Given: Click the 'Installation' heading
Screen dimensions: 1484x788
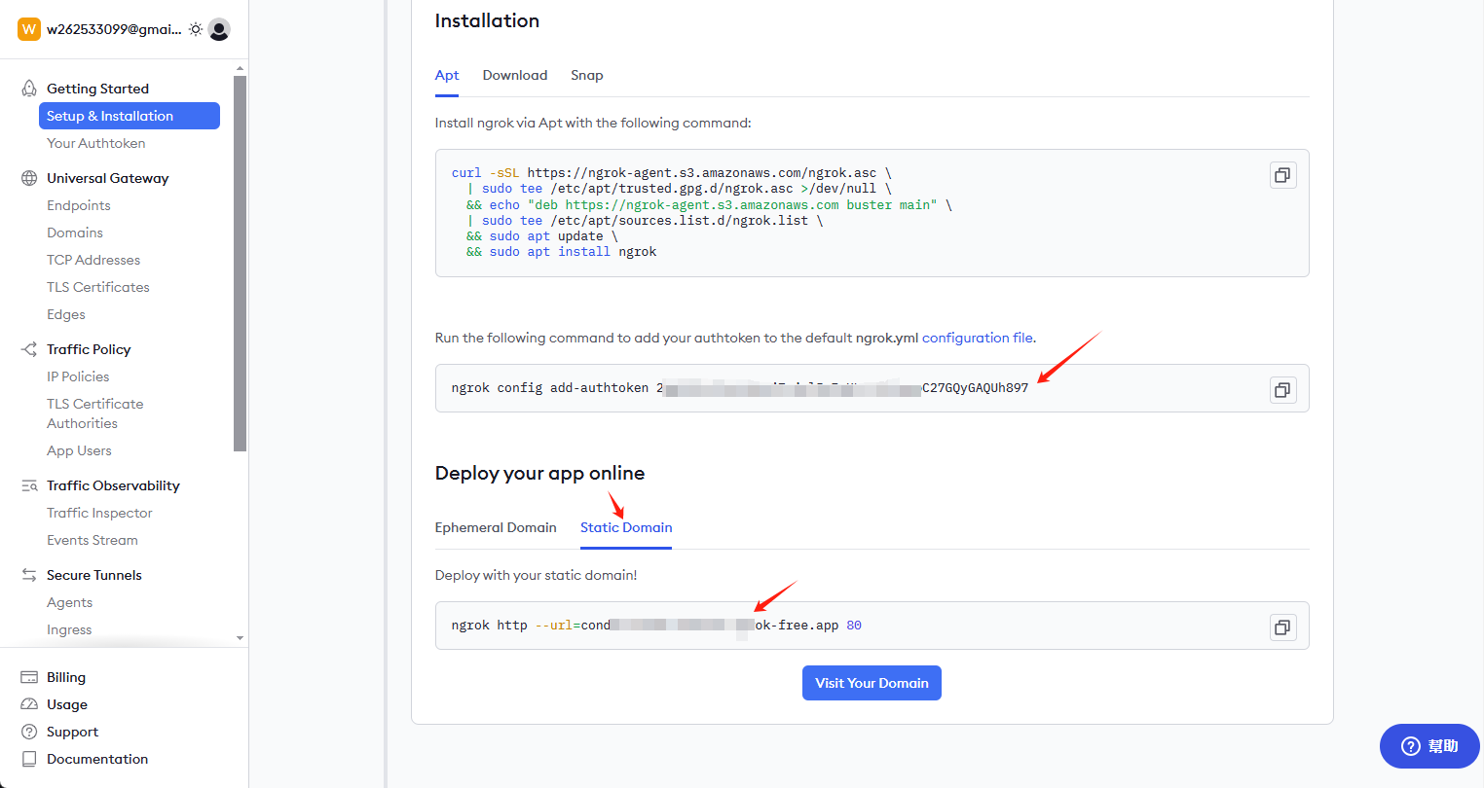Looking at the screenshot, I should (487, 20).
